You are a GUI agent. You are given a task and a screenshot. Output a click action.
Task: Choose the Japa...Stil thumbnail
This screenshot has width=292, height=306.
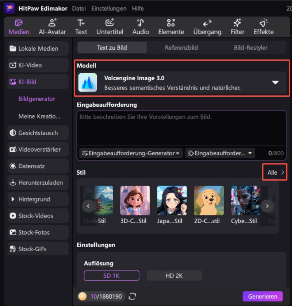pos(172,201)
